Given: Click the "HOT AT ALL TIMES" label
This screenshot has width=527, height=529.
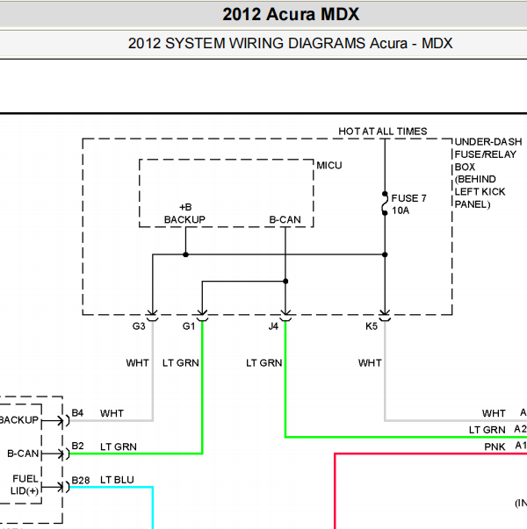Looking at the screenshot, I should 382,132.
